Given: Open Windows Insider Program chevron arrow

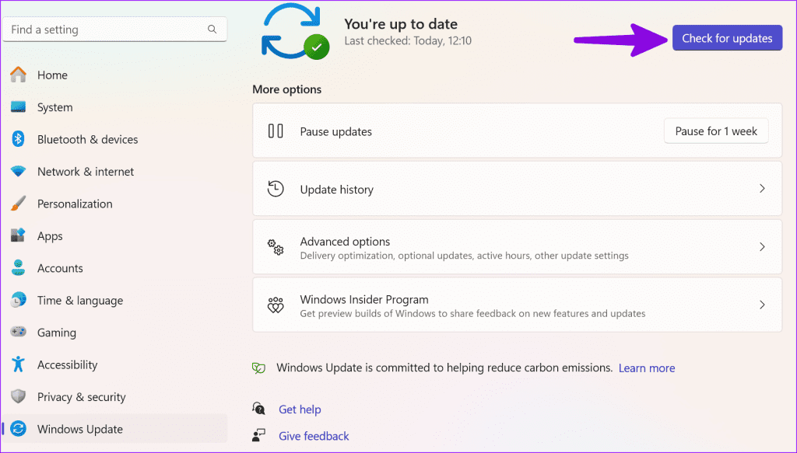Looking at the screenshot, I should 762,305.
